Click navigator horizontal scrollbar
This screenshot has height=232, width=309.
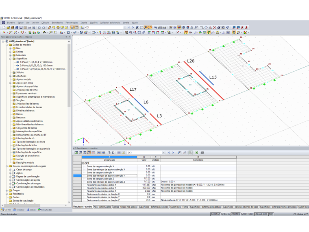click(x=22, y=206)
